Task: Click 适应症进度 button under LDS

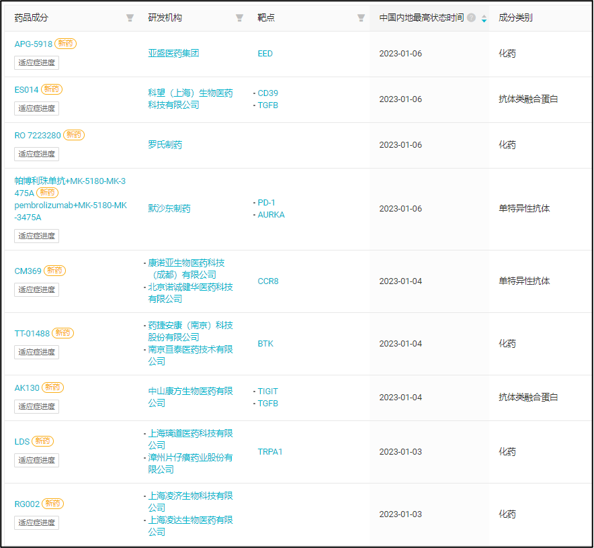Action: click(37, 461)
